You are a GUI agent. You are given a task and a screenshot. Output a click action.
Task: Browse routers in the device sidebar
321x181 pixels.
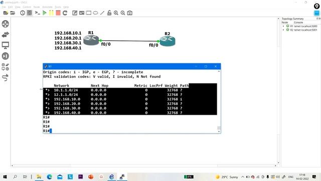click(x=6, y=24)
